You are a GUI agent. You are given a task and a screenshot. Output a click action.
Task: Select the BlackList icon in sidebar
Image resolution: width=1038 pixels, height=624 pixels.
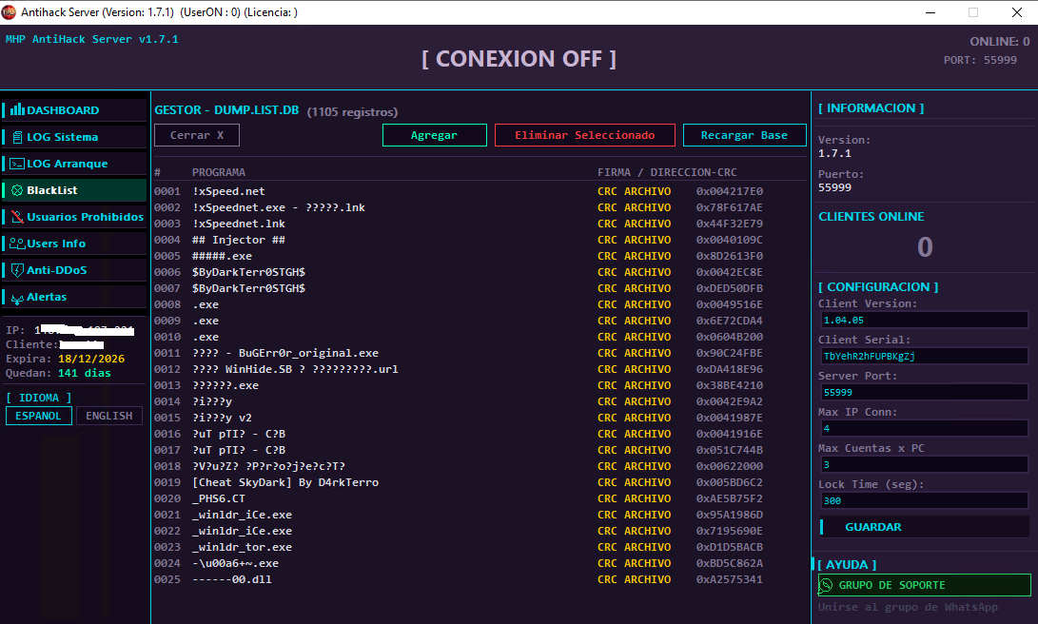[x=17, y=190]
